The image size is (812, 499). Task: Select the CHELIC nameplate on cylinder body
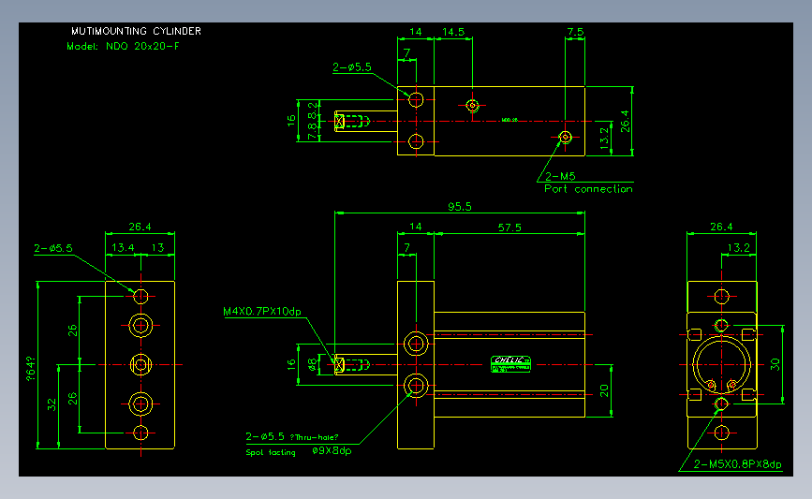pos(510,364)
